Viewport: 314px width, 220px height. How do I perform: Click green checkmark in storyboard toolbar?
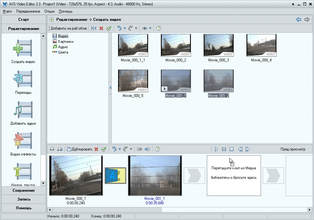point(104,149)
